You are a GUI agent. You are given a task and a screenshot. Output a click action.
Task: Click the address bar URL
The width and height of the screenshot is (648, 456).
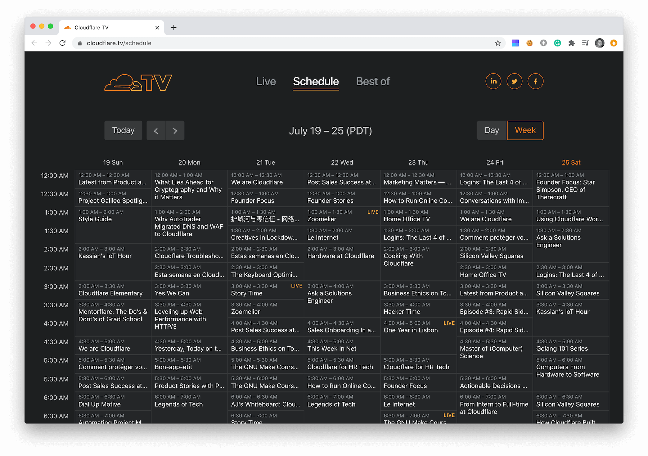click(x=119, y=43)
